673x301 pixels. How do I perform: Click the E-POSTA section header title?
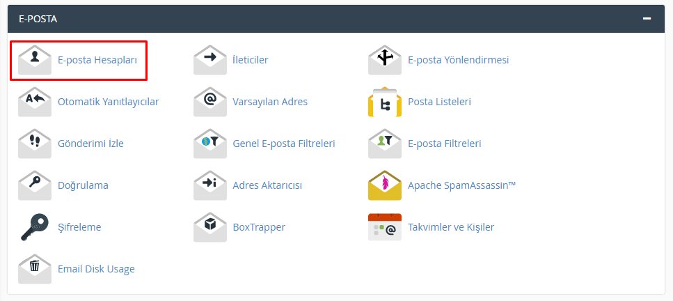38,19
